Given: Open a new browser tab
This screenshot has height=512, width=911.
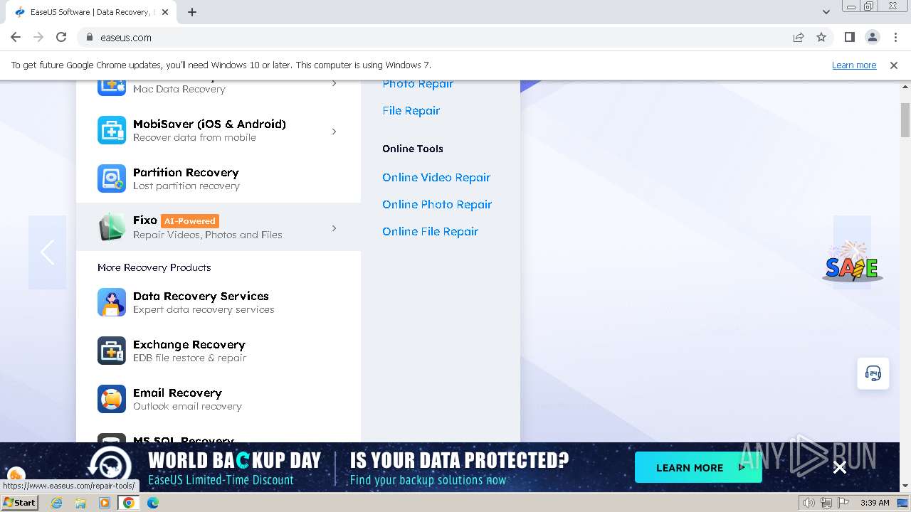Looking at the screenshot, I should pyautogui.click(x=192, y=12).
